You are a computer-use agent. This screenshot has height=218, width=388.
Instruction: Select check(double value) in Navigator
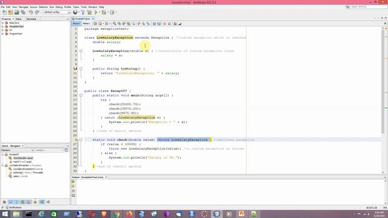[23, 158]
